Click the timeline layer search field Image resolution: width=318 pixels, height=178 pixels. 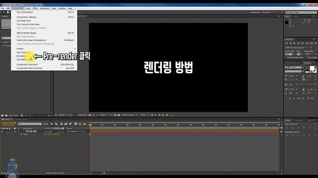(30, 124)
